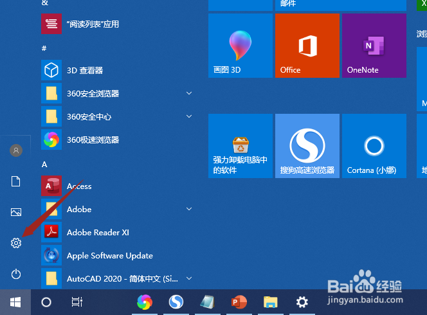The width and height of the screenshot is (427, 315).
Task: Launch 360极速浏览器 colorful icon
Action: coord(51,139)
